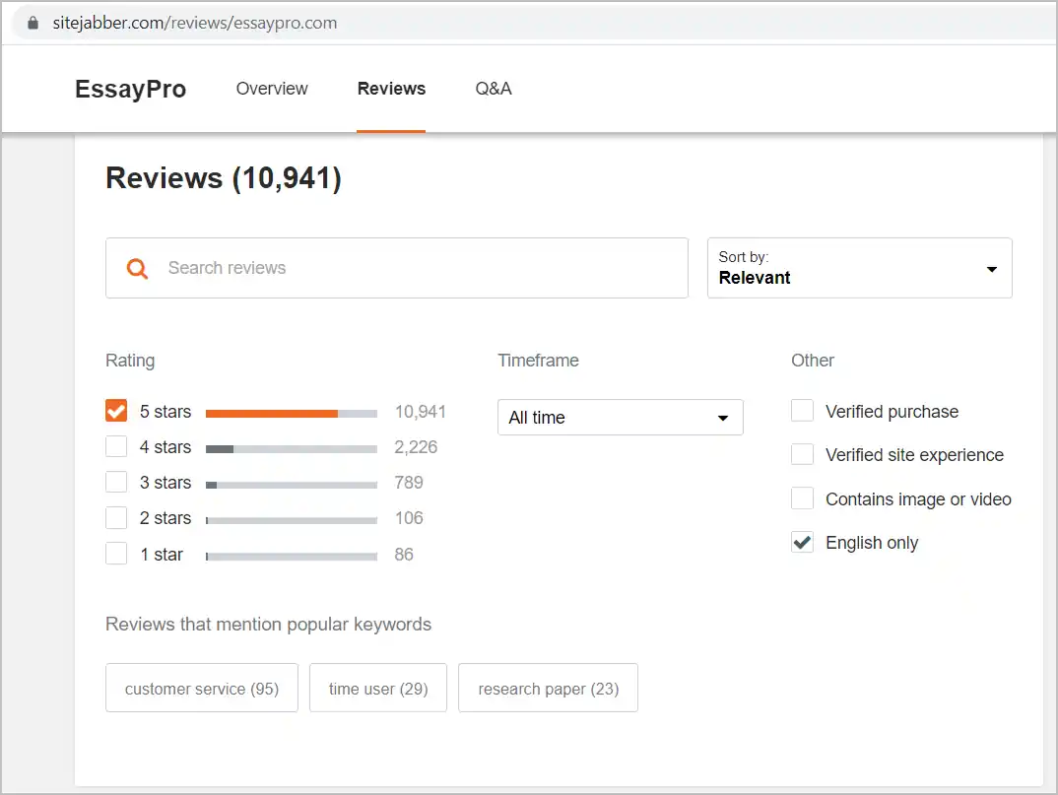Click the 2,226 four-star count

pyautogui.click(x=416, y=447)
